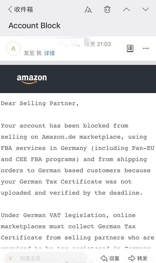The image size is (156, 263).
Task: Tap the back chevron beside 收件箱
Action: [10, 9]
